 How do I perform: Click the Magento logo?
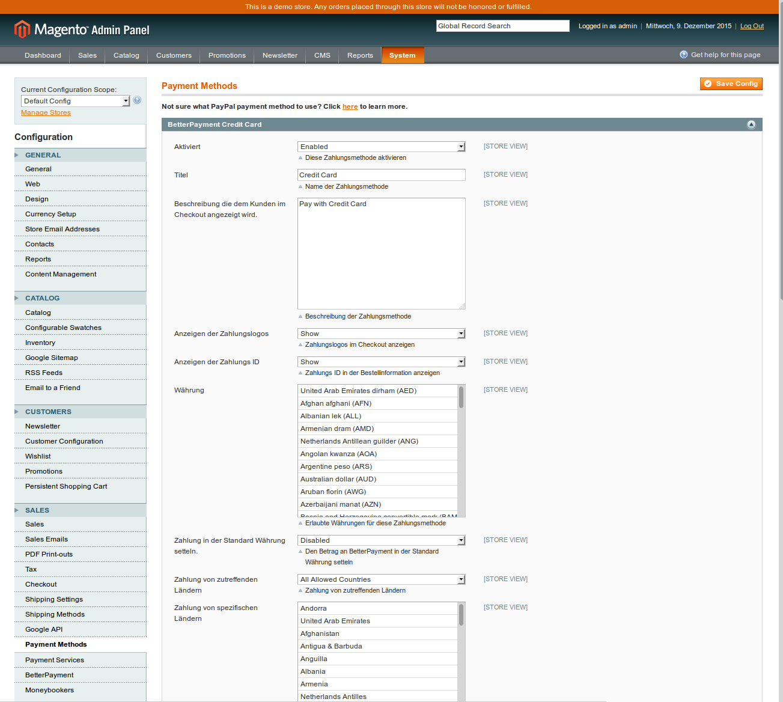click(x=82, y=29)
